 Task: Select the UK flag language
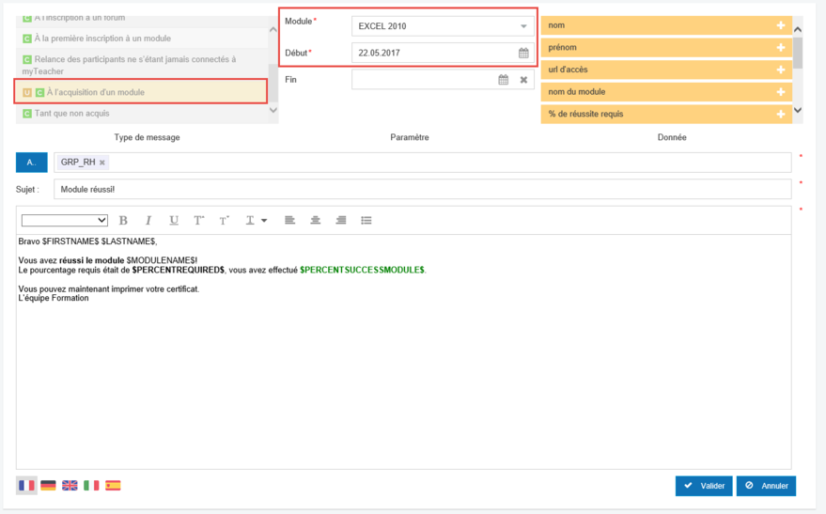(70, 486)
